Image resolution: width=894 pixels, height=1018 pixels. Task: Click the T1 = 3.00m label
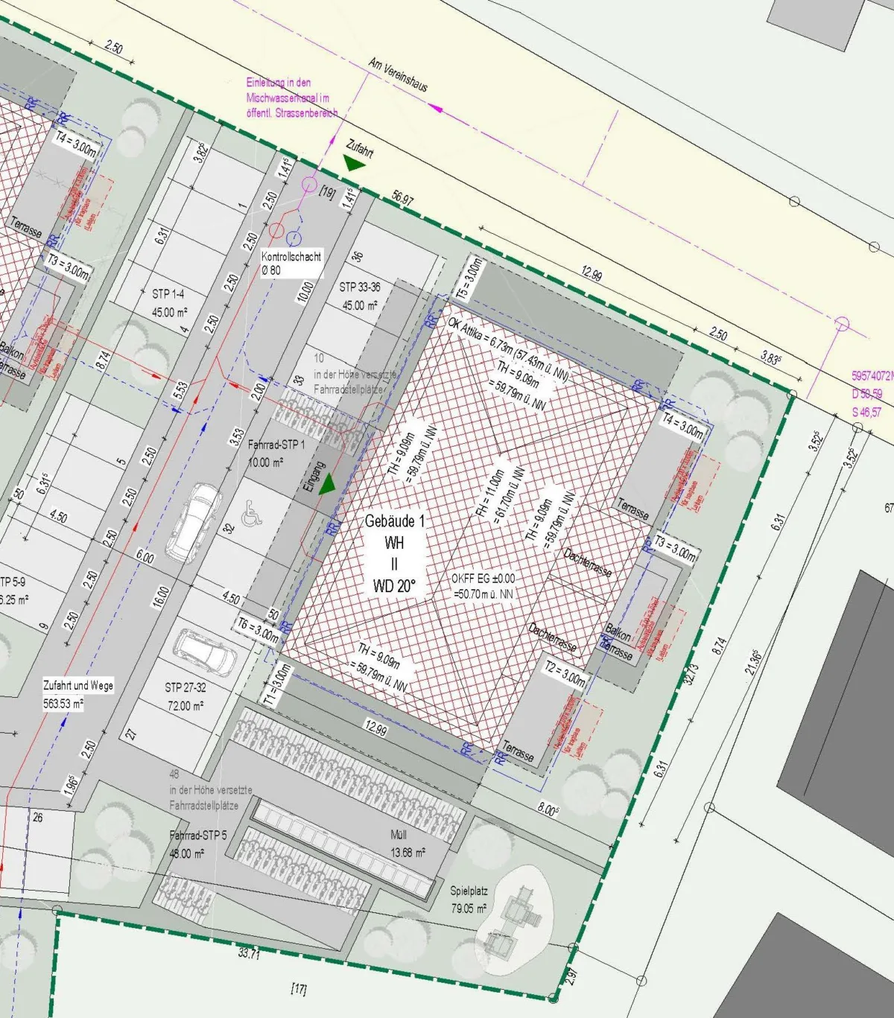(276, 686)
